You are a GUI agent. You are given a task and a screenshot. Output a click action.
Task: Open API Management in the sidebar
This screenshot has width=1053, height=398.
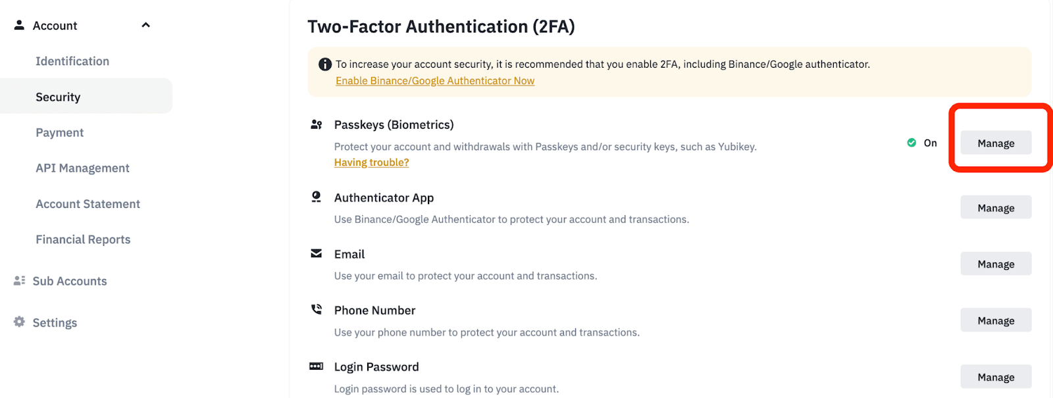[83, 168]
